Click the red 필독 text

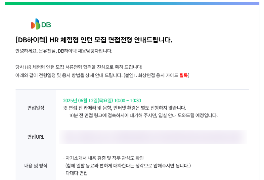[183, 75]
